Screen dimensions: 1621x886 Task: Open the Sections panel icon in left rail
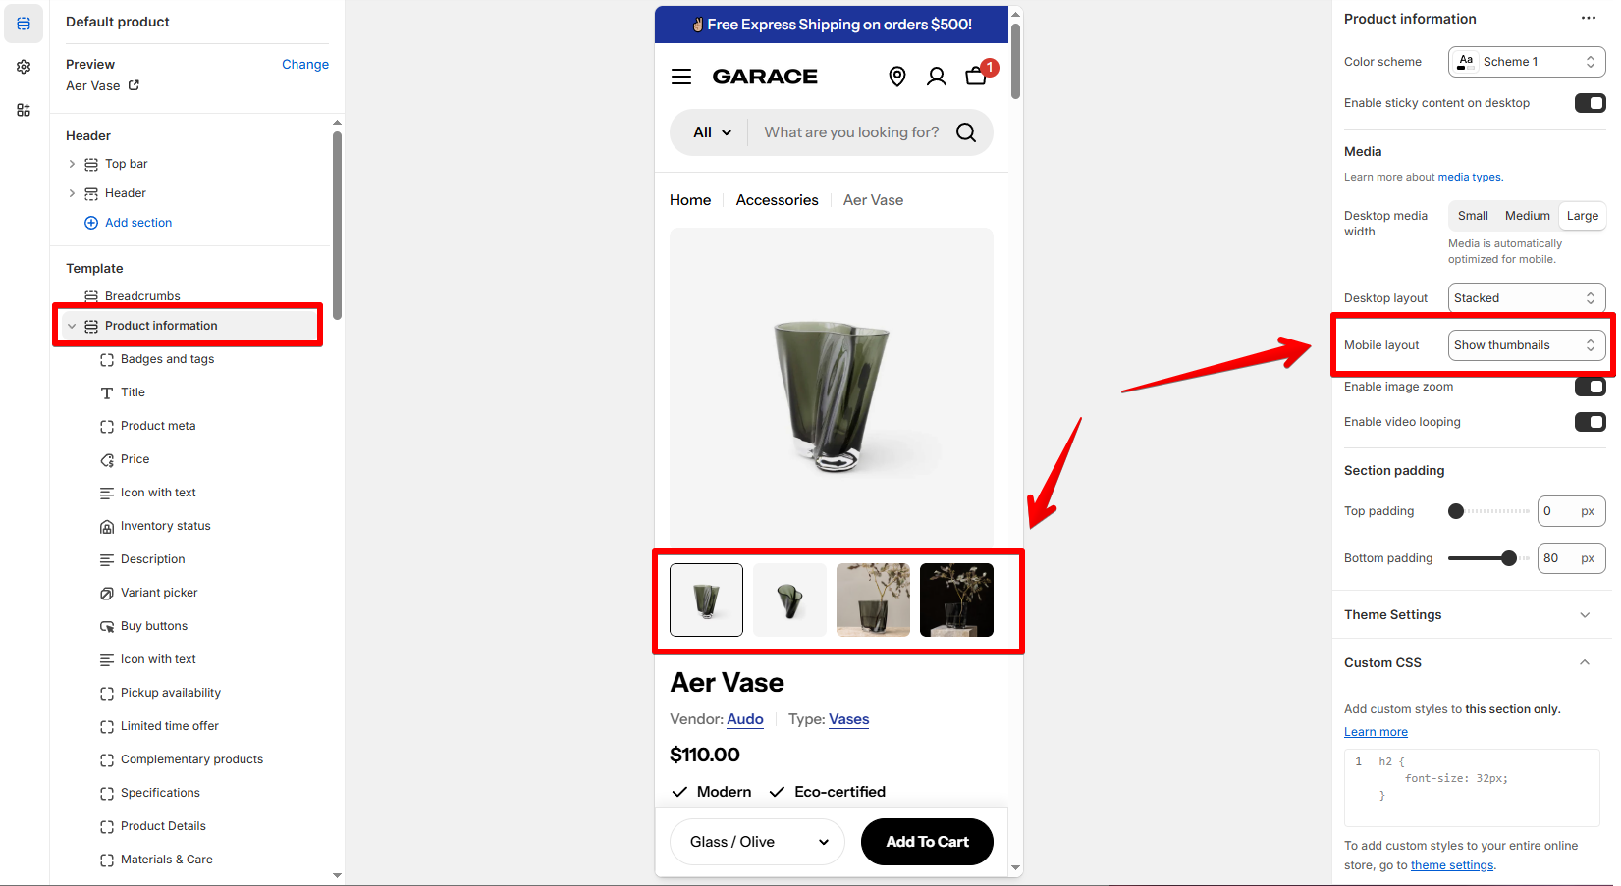24,24
